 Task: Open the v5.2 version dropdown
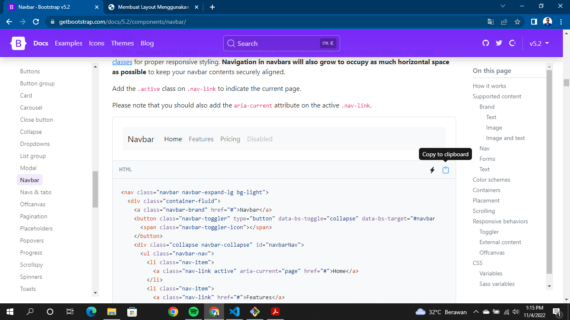pos(539,43)
